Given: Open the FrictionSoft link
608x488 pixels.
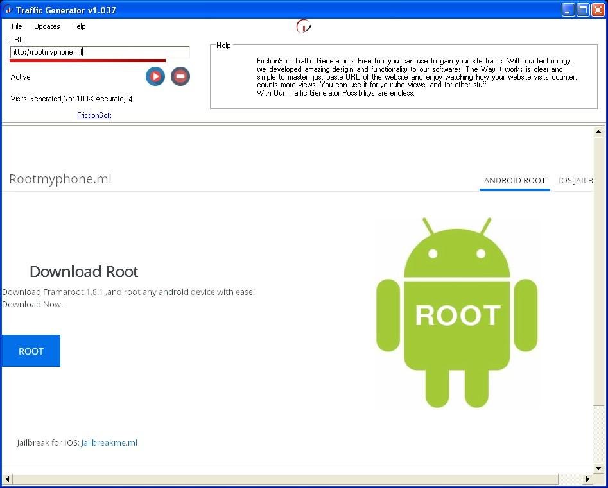Looking at the screenshot, I should [x=94, y=115].
